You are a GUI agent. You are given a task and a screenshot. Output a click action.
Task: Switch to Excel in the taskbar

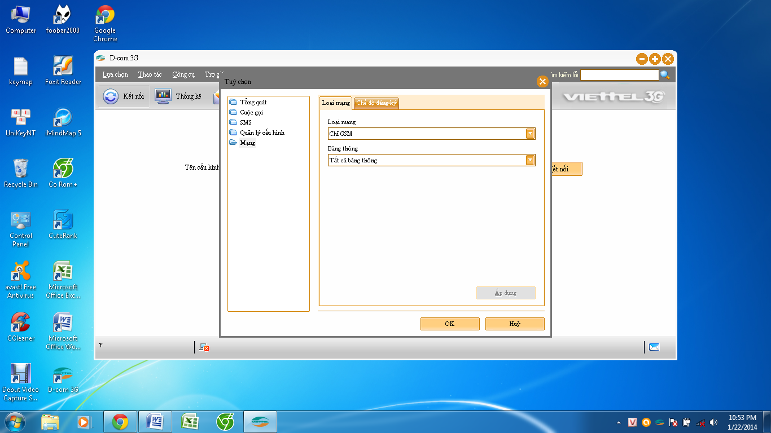coord(190,422)
